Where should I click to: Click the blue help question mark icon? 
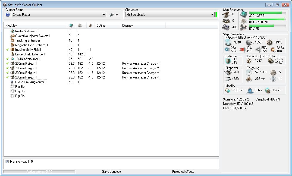[x=8, y=14]
